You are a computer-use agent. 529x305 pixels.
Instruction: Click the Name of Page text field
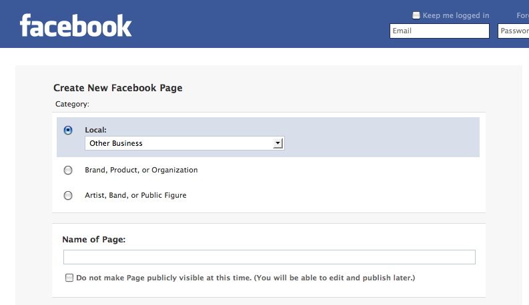coord(269,257)
